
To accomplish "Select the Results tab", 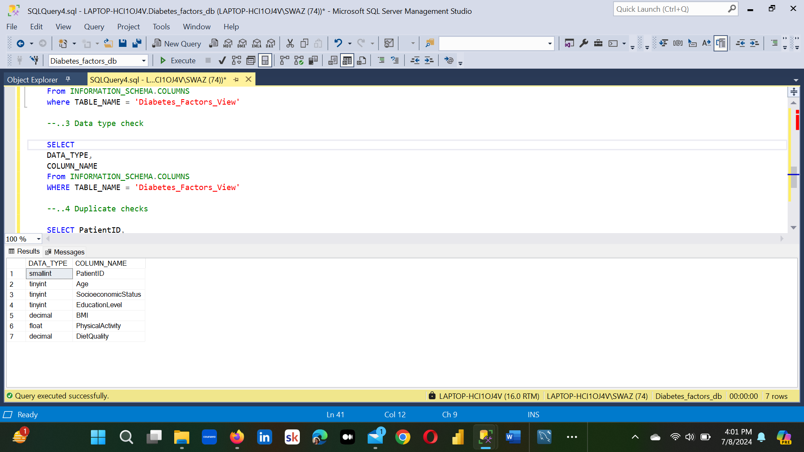I will click(x=24, y=251).
